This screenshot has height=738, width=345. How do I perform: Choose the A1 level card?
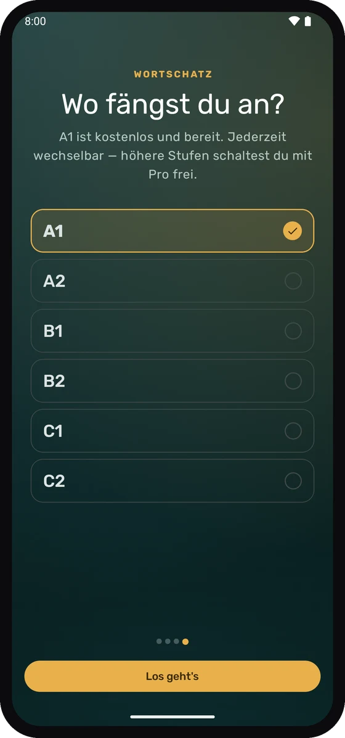pos(172,231)
